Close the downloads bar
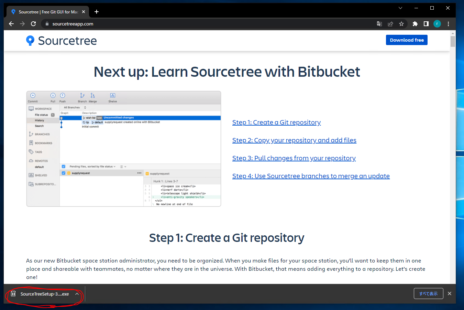The image size is (464, 310). point(449,293)
